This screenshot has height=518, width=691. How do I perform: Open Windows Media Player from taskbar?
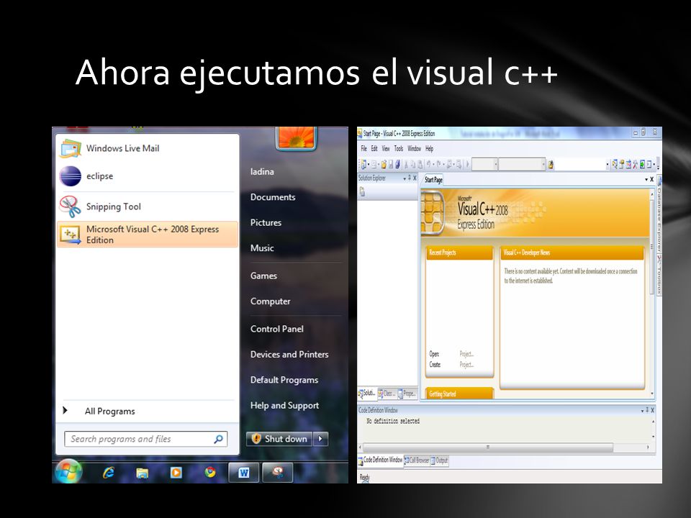click(176, 473)
